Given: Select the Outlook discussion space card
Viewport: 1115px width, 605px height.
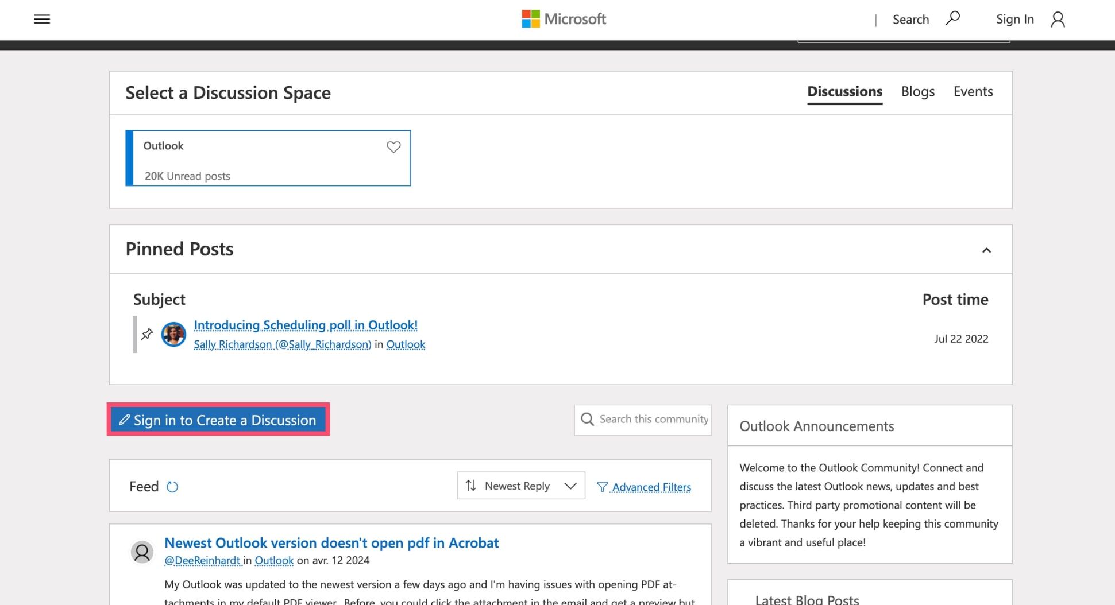Looking at the screenshot, I should [x=268, y=158].
